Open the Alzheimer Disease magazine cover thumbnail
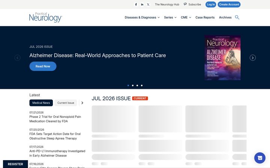This screenshot has width=270, height=168. 223,58
